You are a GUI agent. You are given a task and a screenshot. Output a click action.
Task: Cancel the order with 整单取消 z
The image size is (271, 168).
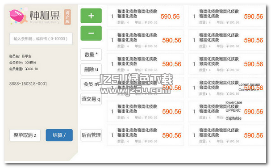[x=25, y=135]
